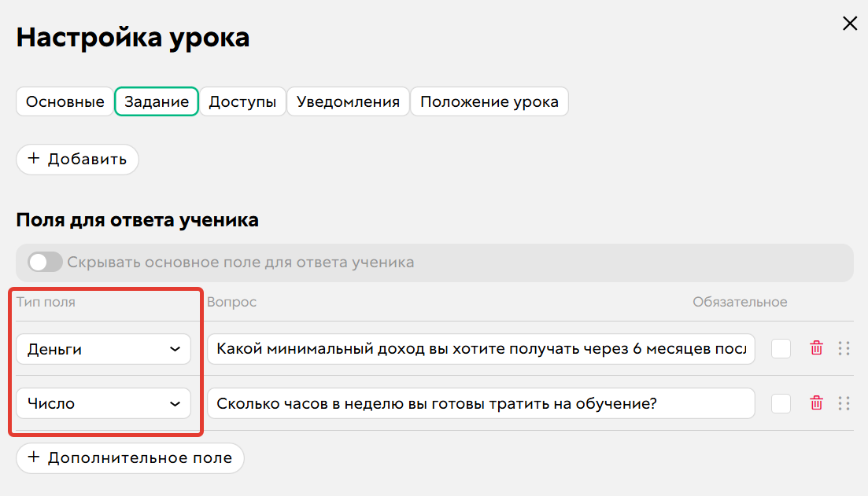This screenshot has height=496, width=868.
Task: Open the 'Положение урока' tab
Action: 489,101
